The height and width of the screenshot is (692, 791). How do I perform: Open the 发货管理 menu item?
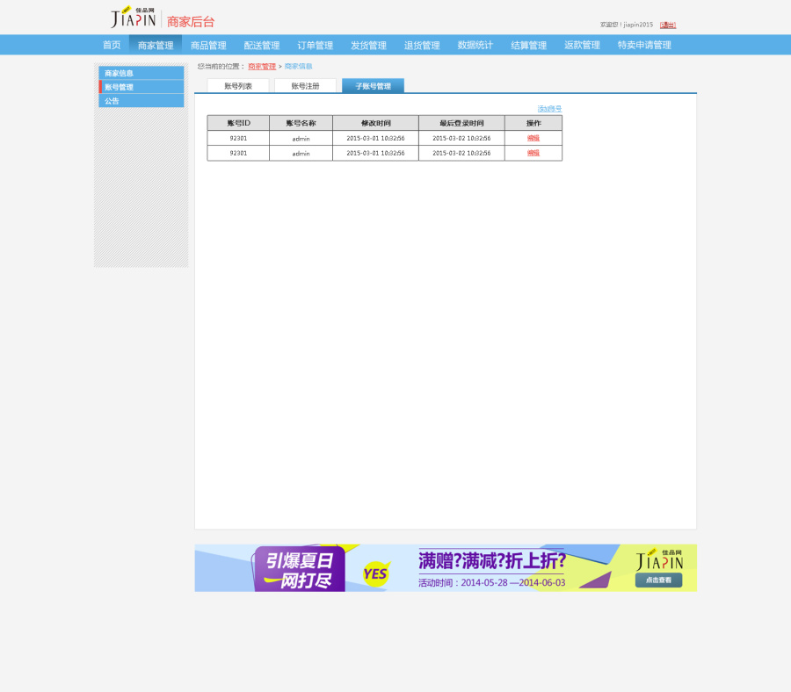pos(368,44)
